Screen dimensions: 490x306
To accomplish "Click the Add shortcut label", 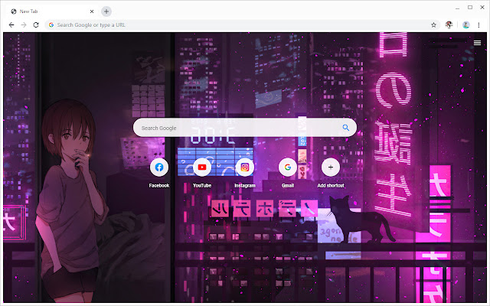I will click(331, 185).
